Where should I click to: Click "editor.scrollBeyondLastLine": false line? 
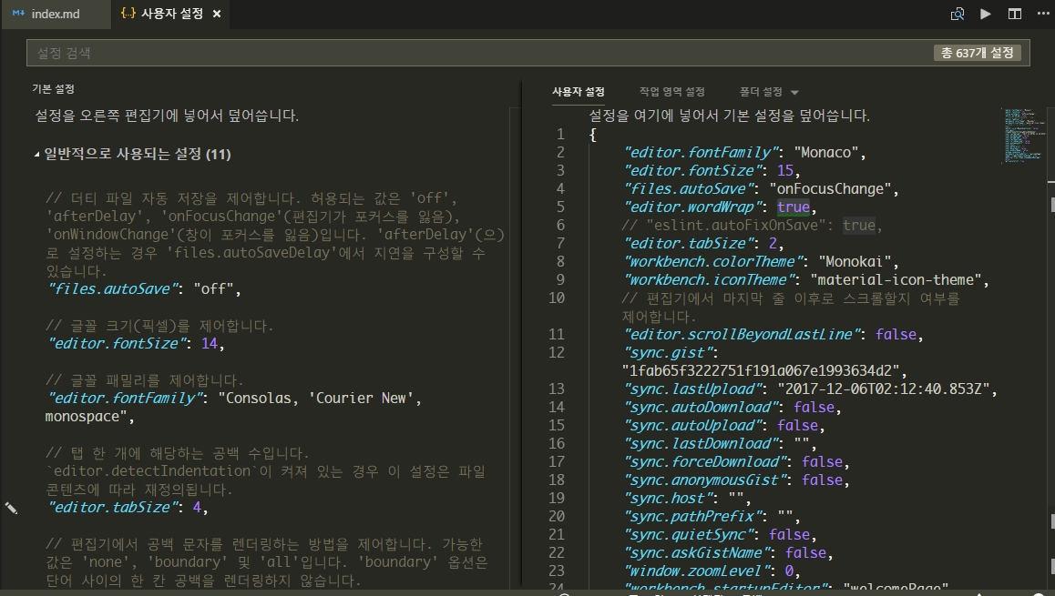pos(773,335)
